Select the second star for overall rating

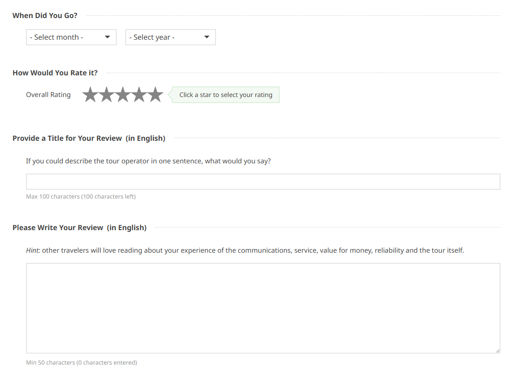point(107,95)
